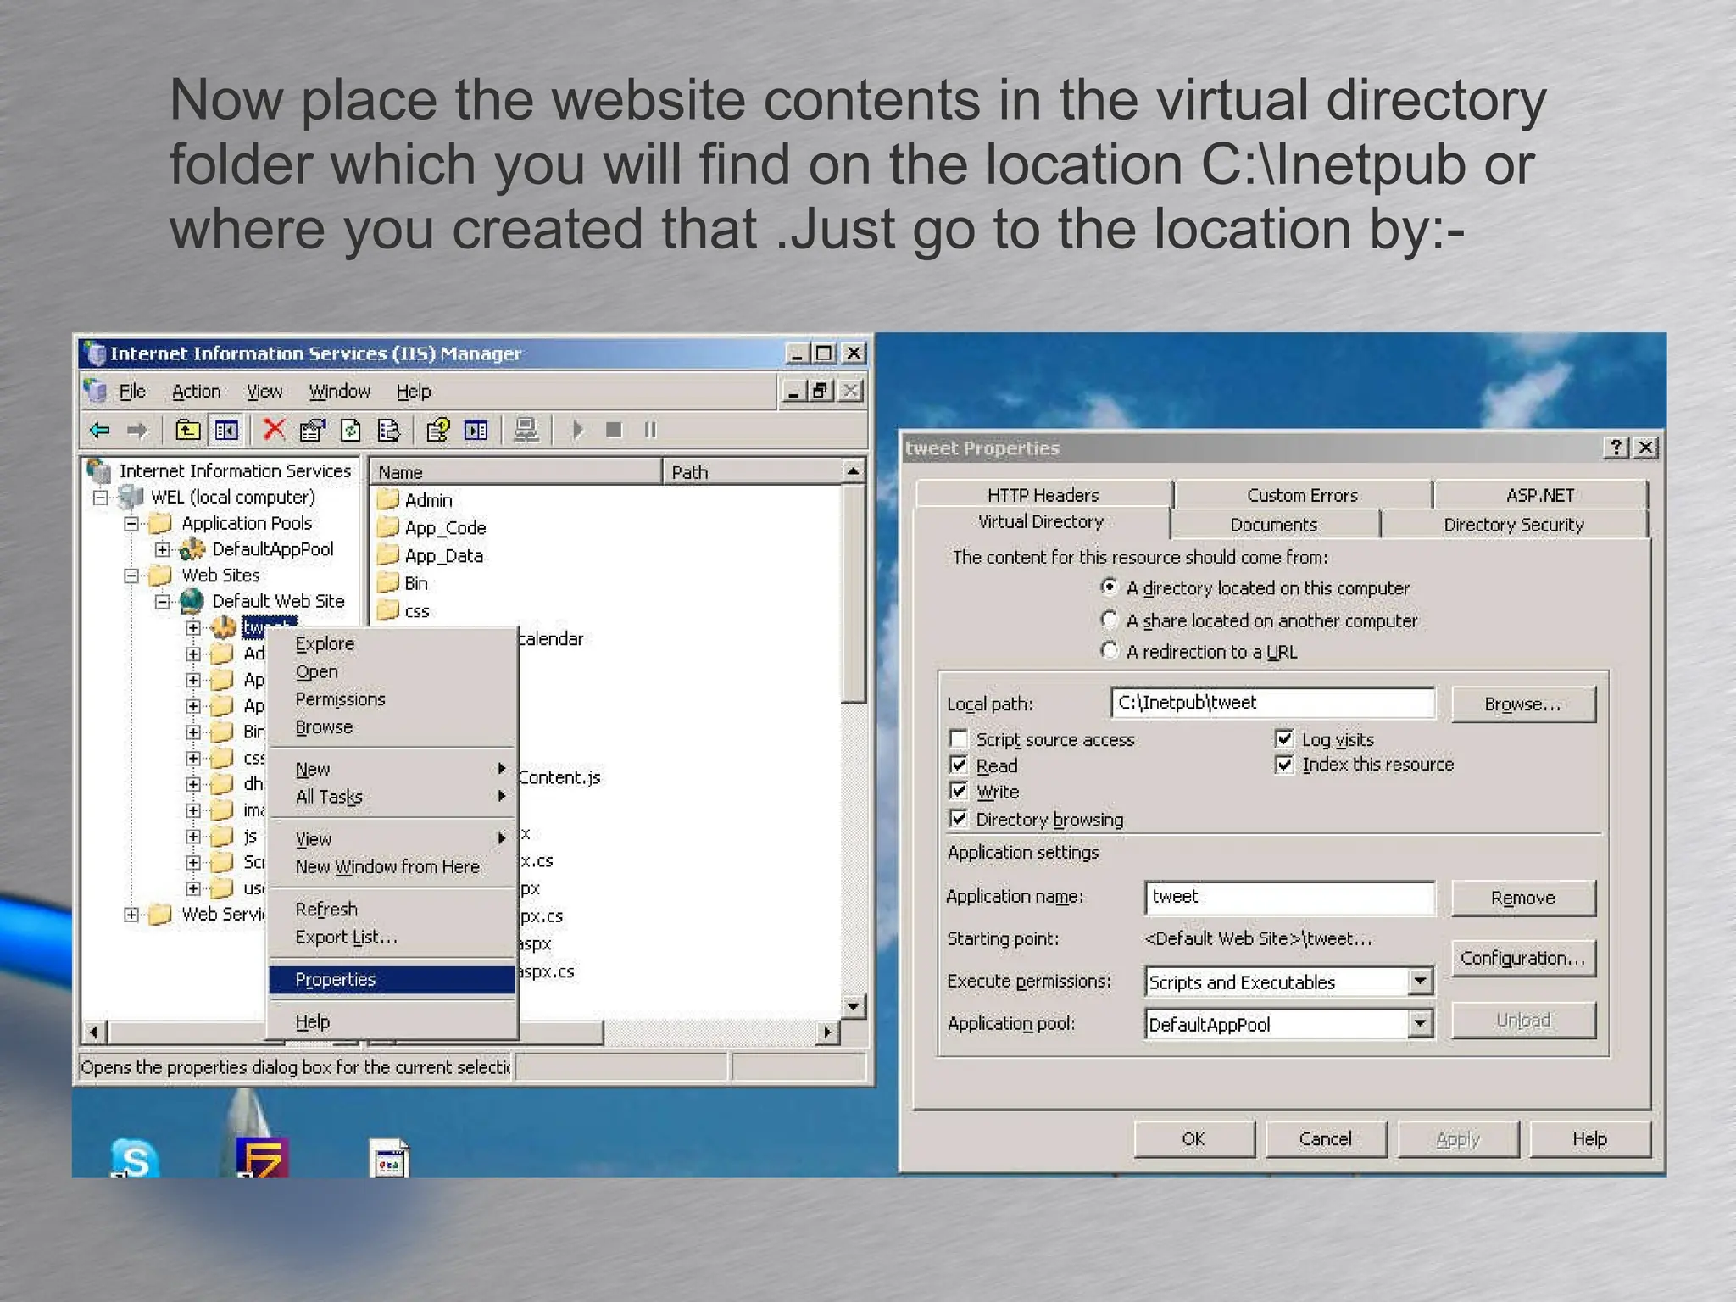1736x1302 pixels.
Task: Click the Application name input field
Action: (1290, 897)
